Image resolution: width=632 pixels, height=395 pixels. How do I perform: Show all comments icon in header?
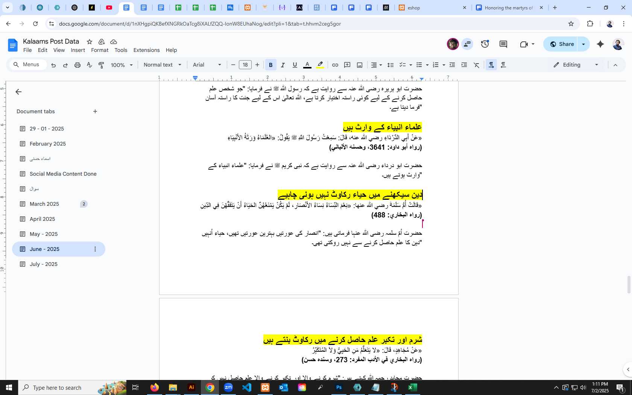click(x=503, y=44)
